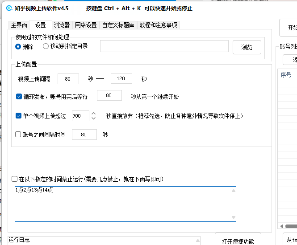
Task: Click the 浏览 button
Action: pyautogui.click(x=247, y=47)
